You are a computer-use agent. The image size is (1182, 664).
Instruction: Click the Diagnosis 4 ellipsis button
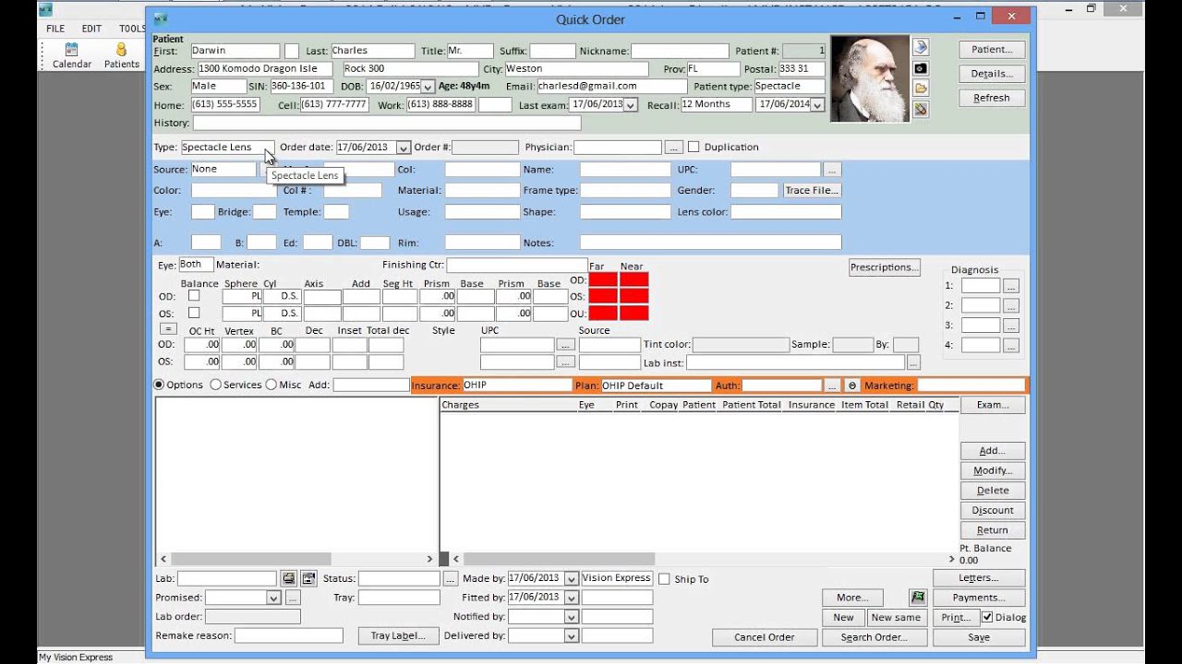point(1011,345)
